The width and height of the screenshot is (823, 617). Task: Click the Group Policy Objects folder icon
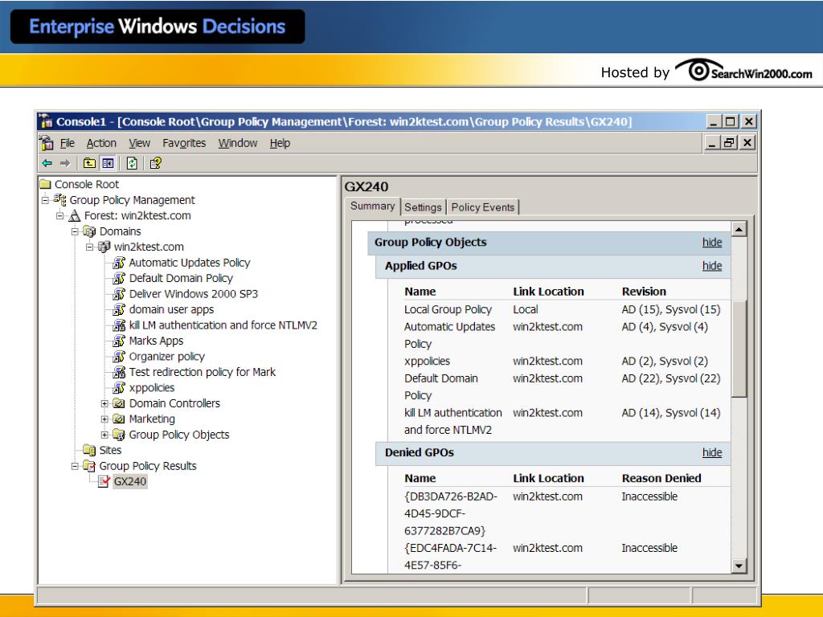click(x=119, y=435)
